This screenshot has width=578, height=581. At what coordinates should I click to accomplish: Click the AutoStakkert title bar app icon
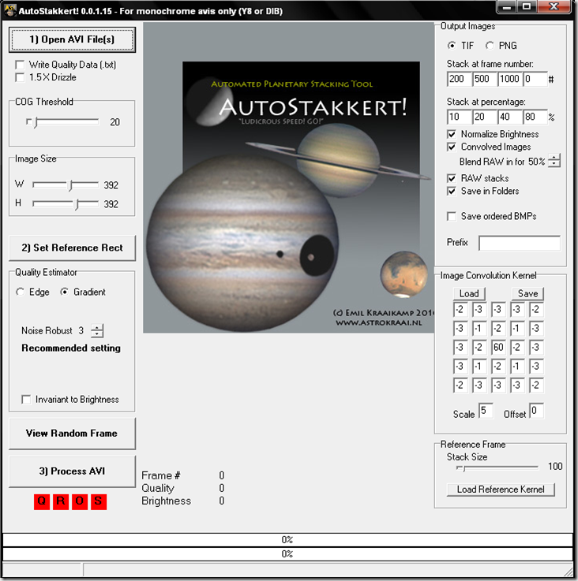pyautogui.click(x=10, y=10)
